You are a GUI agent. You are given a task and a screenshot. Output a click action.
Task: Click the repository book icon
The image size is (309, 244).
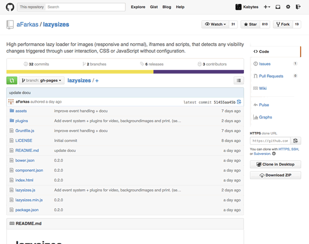coord(10,25)
